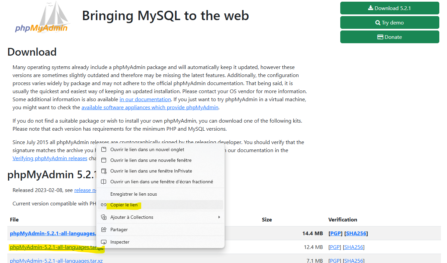Click the InPrivate window icon in menu
The width and height of the screenshot is (447, 263).
click(x=104, y=171)
